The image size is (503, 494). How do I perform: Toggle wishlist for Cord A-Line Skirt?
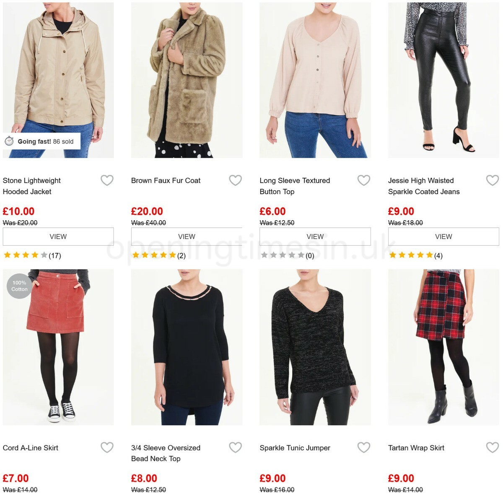[x=107, y=447]
